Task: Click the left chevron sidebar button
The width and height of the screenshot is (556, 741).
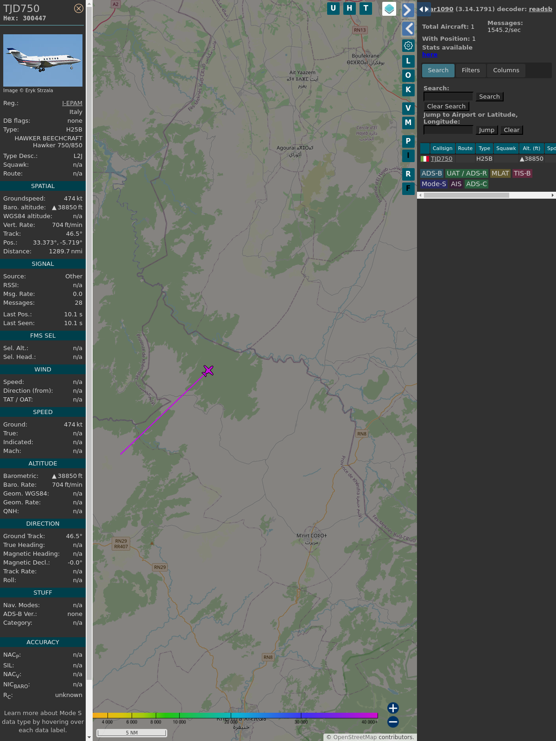Action: [x=408, y=29]
